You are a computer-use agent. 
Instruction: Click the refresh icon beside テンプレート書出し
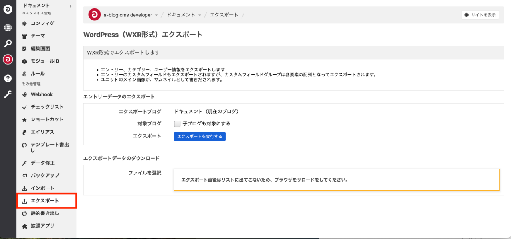point(24,145)
